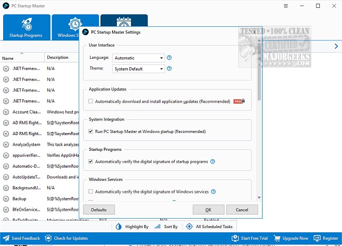The height and width of the screenshot is (246, 342).
Task: Sort list by Name column header
Action: pos(22,58)
